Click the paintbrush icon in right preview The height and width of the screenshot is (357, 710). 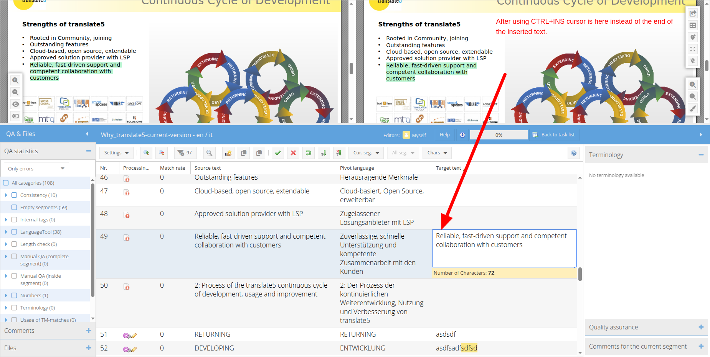[x=692, y=108]
